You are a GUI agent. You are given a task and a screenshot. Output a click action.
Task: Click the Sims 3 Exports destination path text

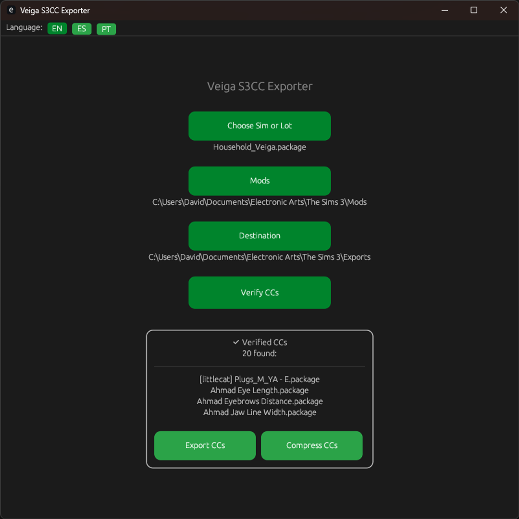pos(259,257)
